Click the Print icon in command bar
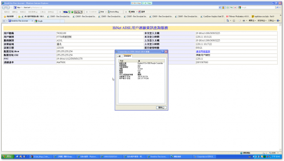284x161 pixels. coord(244,21)
